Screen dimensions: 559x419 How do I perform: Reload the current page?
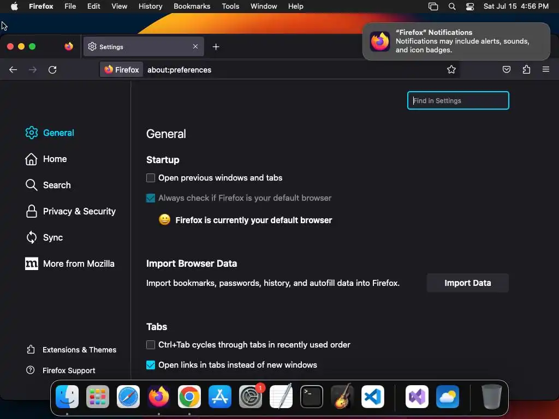pyautogui.click(x=52, y=70)
